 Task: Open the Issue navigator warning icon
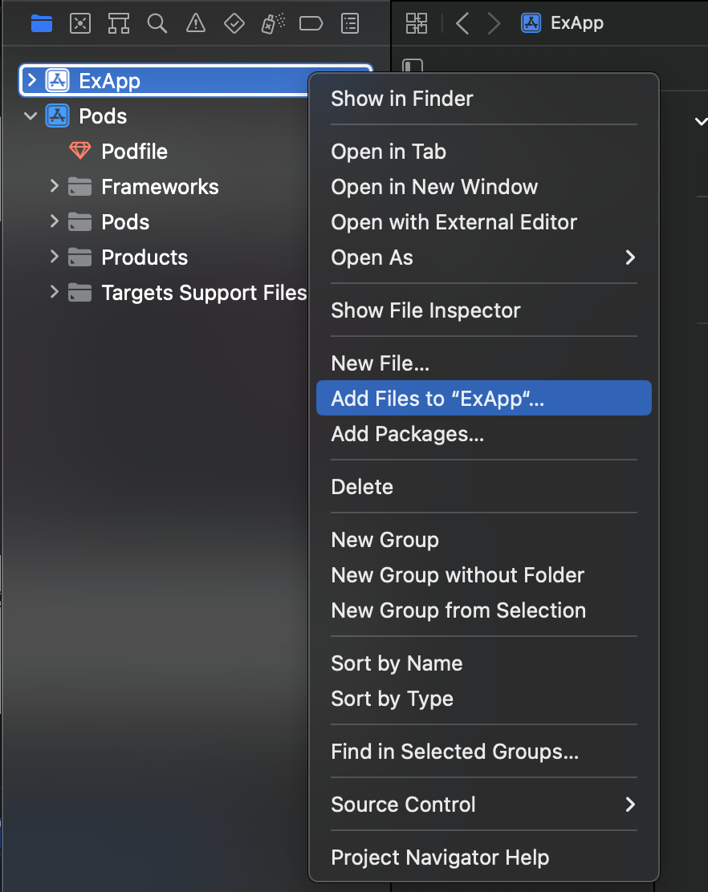point(196,23)
